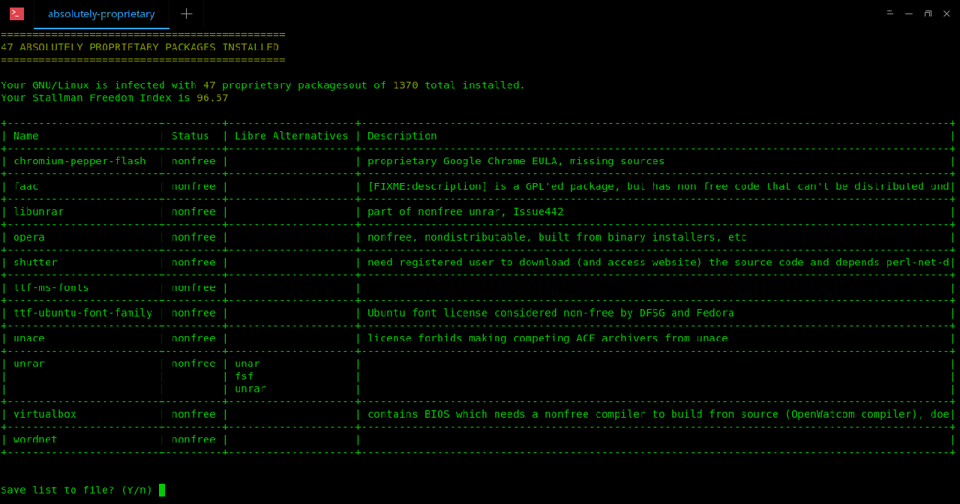
Task: Click the unar alternative for unrar
Action: click(247, 364)
